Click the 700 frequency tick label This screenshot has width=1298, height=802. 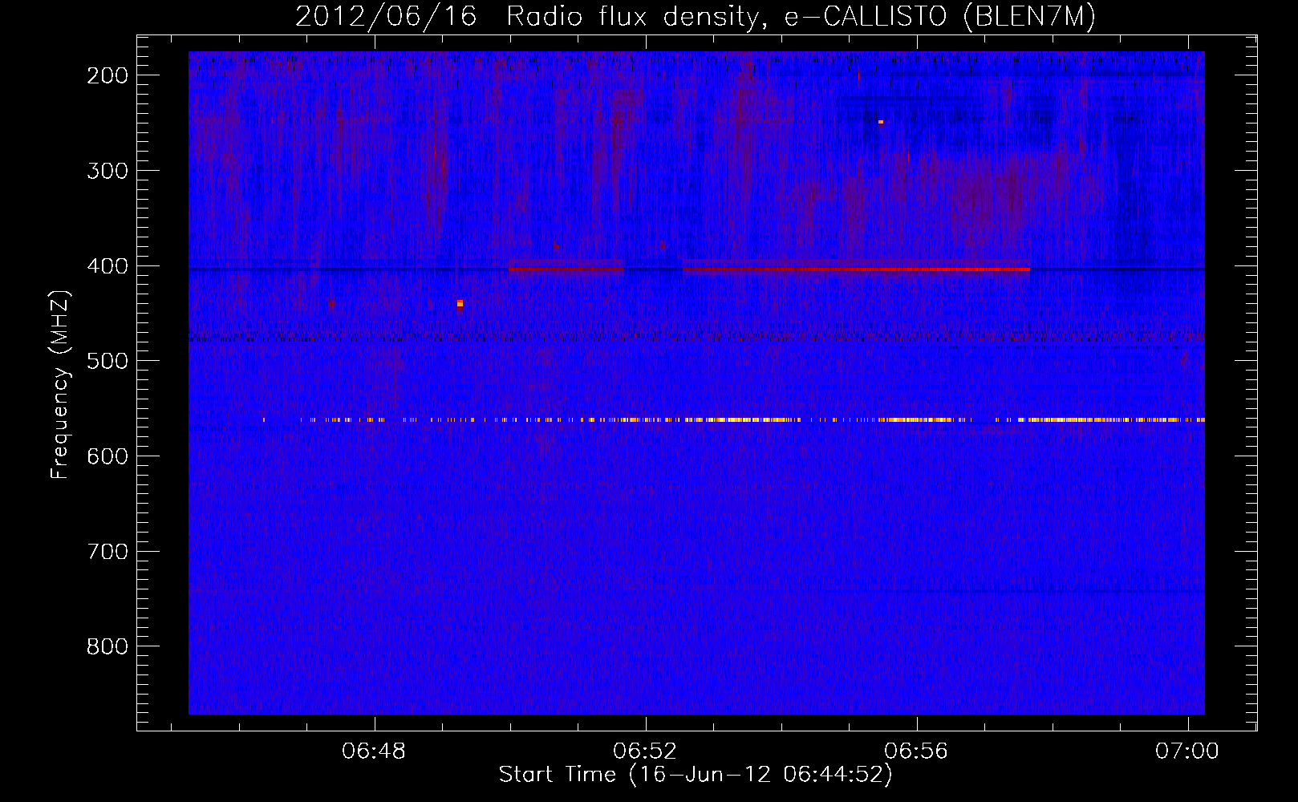(107, 552)
